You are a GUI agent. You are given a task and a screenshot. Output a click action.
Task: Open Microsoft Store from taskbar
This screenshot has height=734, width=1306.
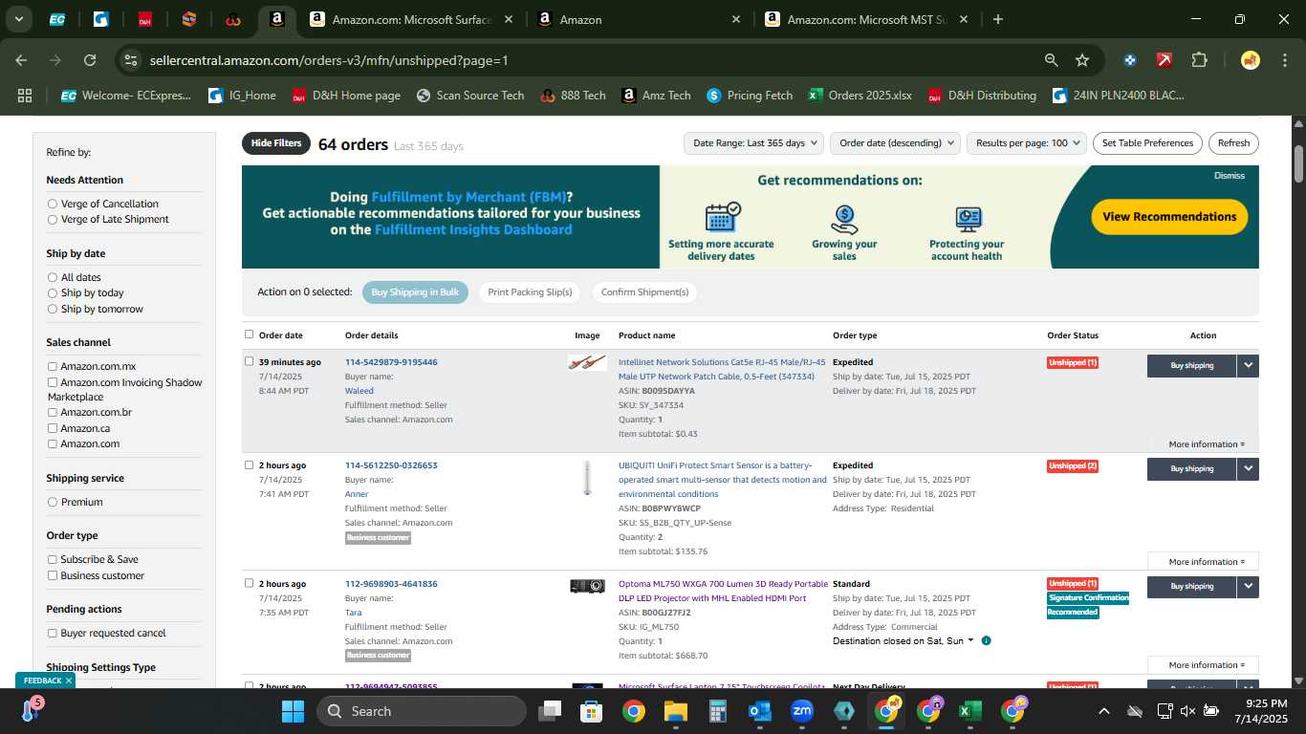tap(592, 711)
